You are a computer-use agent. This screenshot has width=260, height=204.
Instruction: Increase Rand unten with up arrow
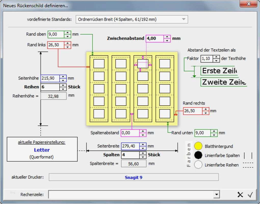pos(214,131)
